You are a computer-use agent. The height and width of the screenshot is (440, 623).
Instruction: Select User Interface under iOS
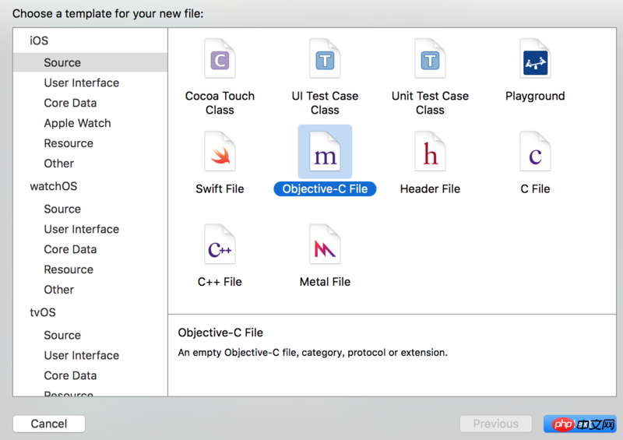tap(82, 83)
